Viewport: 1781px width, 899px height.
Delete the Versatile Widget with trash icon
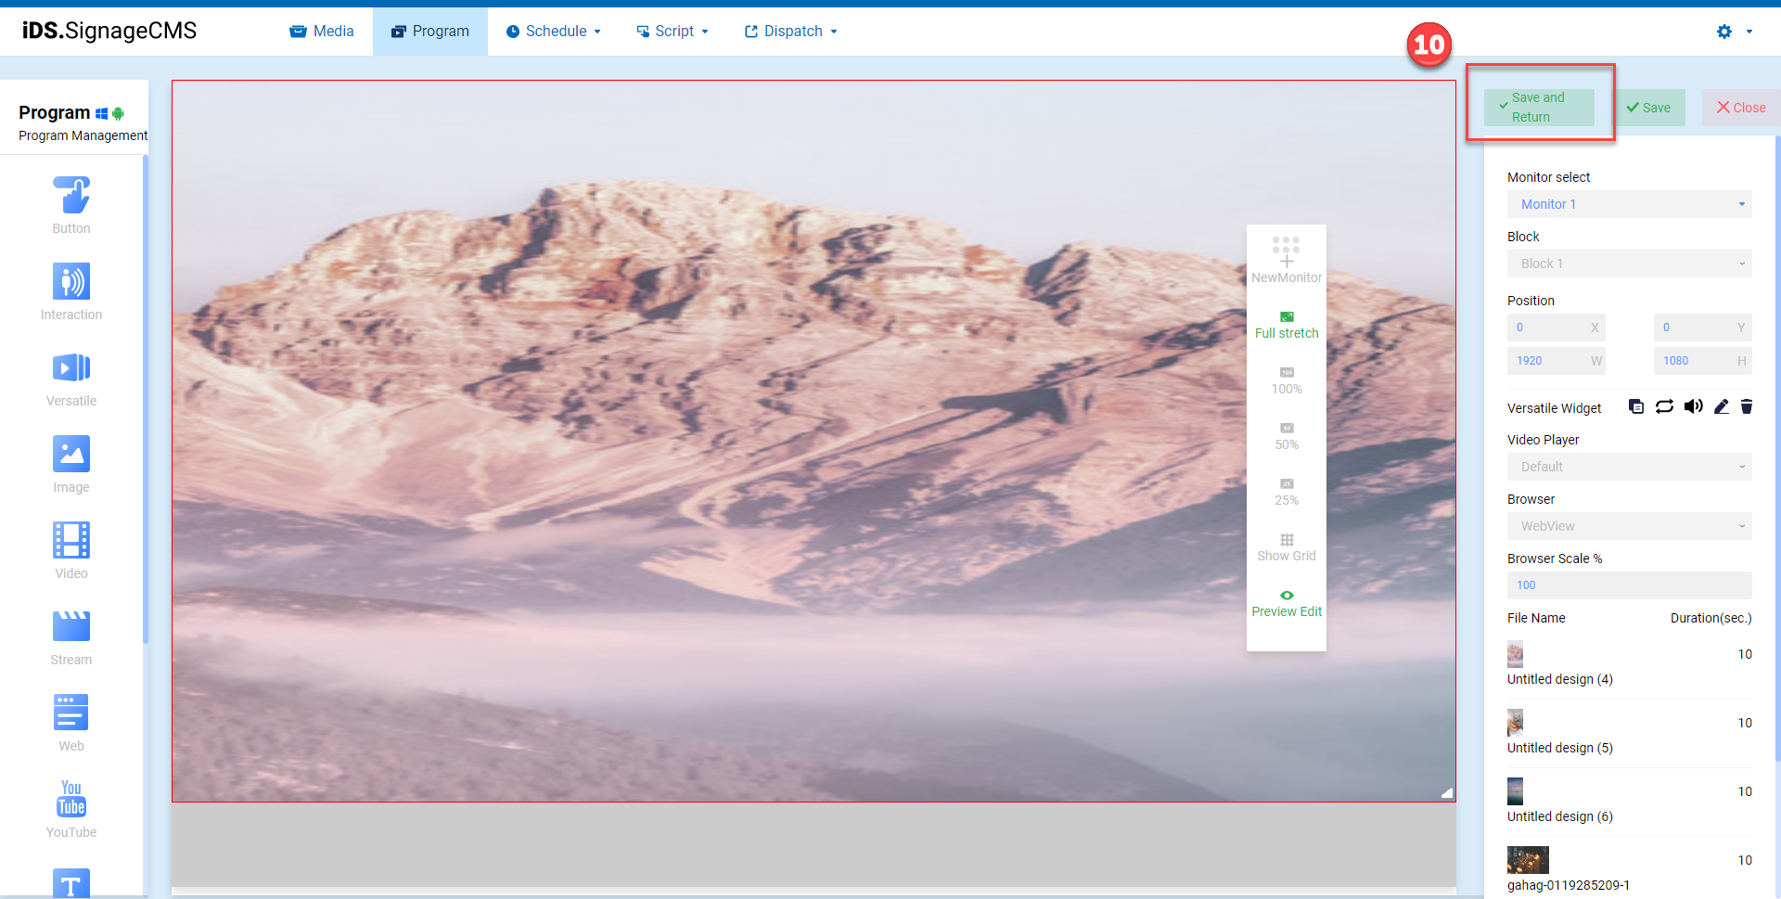point(1747,406)
